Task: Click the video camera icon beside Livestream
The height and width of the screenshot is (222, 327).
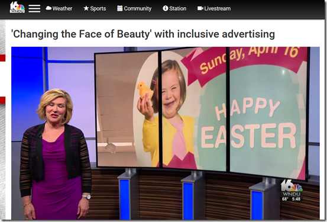Action: pos(200,8)
